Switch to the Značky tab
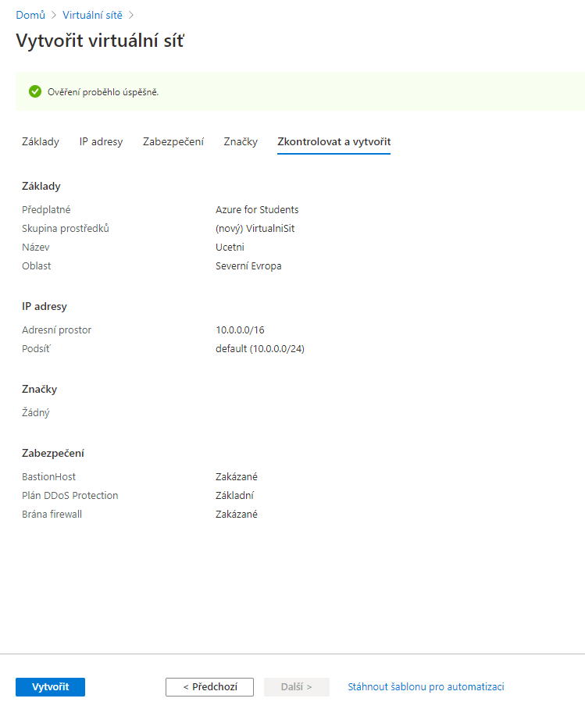Viewport: 585px width, 709px height. click(241, 141)
